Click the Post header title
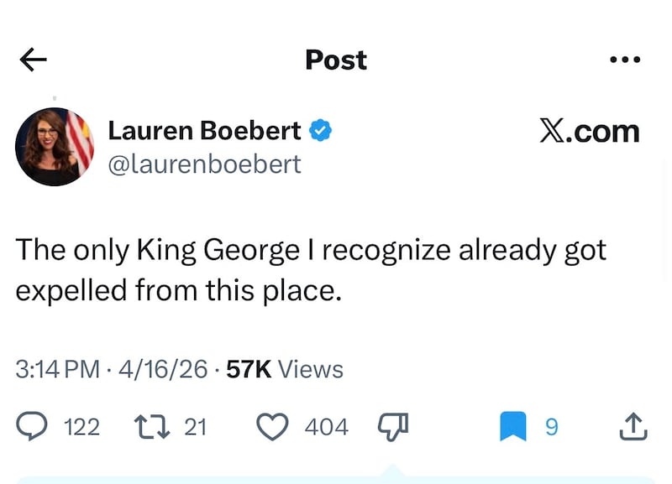672x484 pixels. tap(335, 59)
